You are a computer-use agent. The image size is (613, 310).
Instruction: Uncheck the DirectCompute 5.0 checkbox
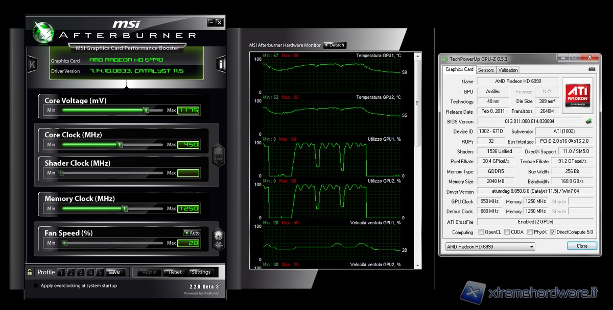[x=553, y=232]
